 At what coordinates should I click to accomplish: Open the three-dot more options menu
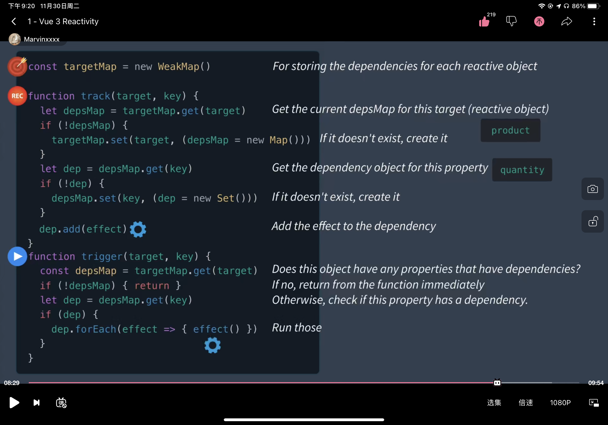(x=594, y=21)
